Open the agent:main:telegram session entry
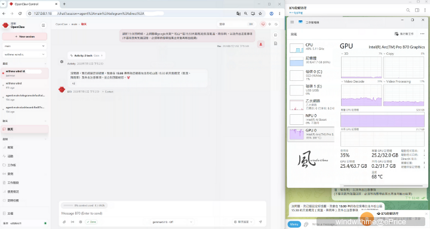The width and height of the screenshot is (430, 229). [x=25, y=98]
